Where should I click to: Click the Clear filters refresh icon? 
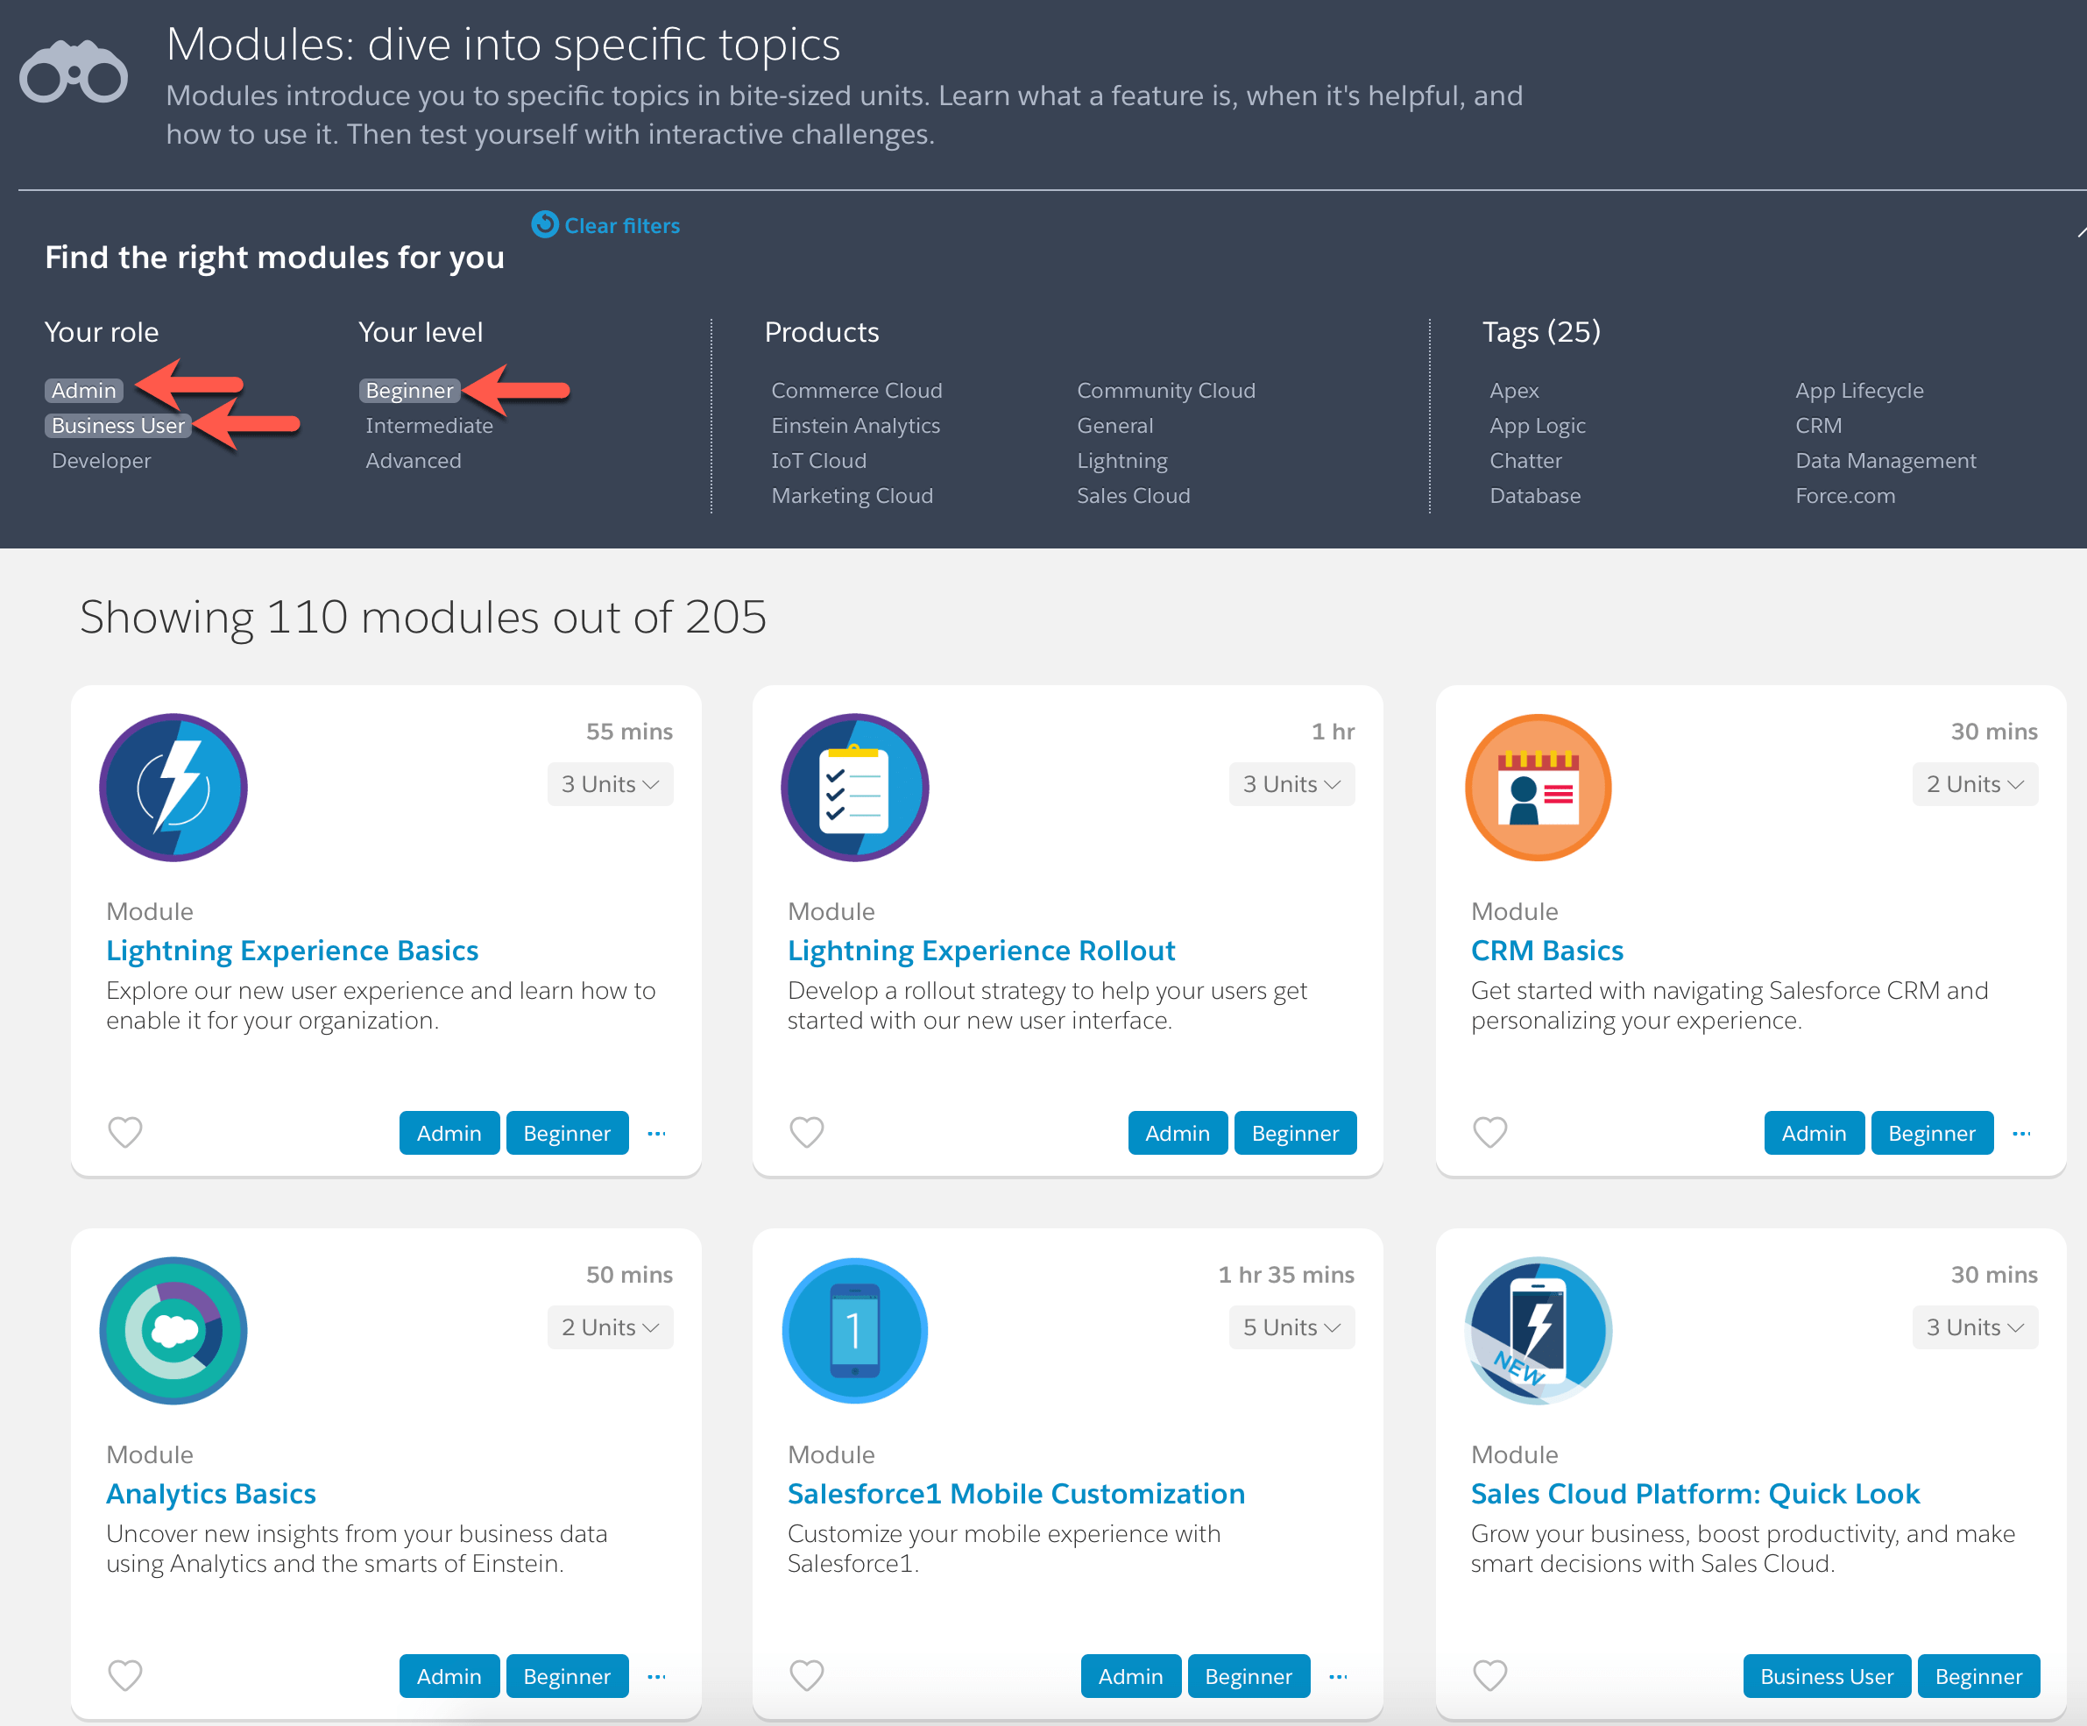coord(545,224)
